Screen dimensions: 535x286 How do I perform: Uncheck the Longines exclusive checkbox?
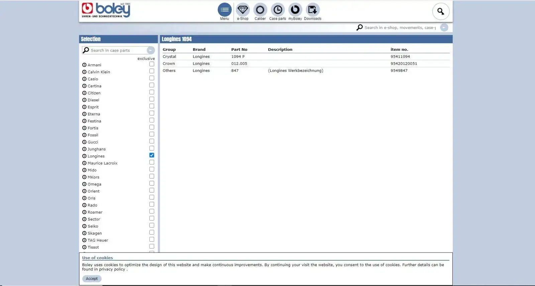(152, 155)
